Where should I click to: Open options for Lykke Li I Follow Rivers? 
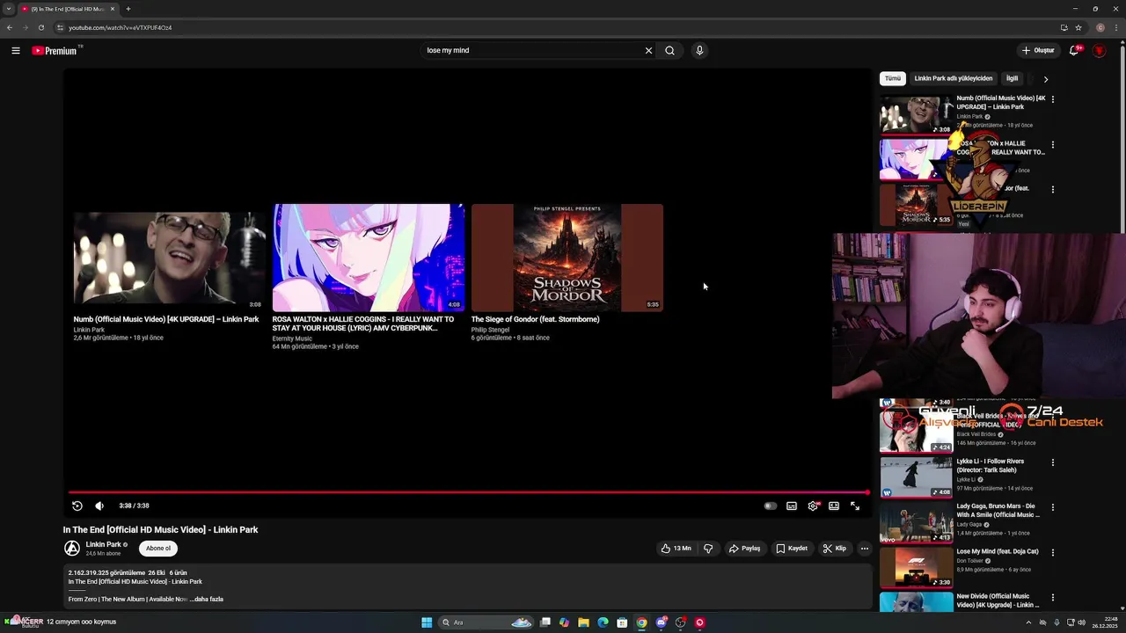tap(1053, 462)
